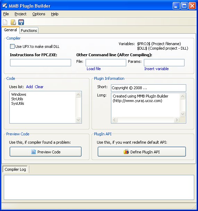Click the Long description scroll right arrow

pyautogui.click(x=177, y=120)
